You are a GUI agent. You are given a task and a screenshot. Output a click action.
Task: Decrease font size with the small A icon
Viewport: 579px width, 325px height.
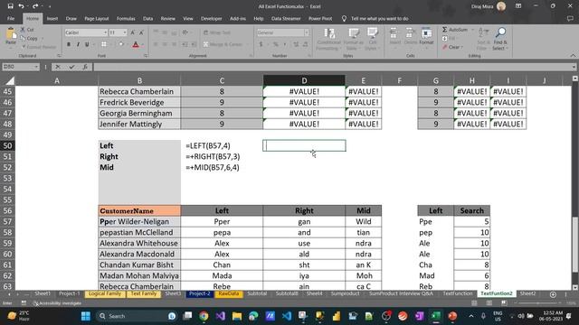click(x=141, y=32)
